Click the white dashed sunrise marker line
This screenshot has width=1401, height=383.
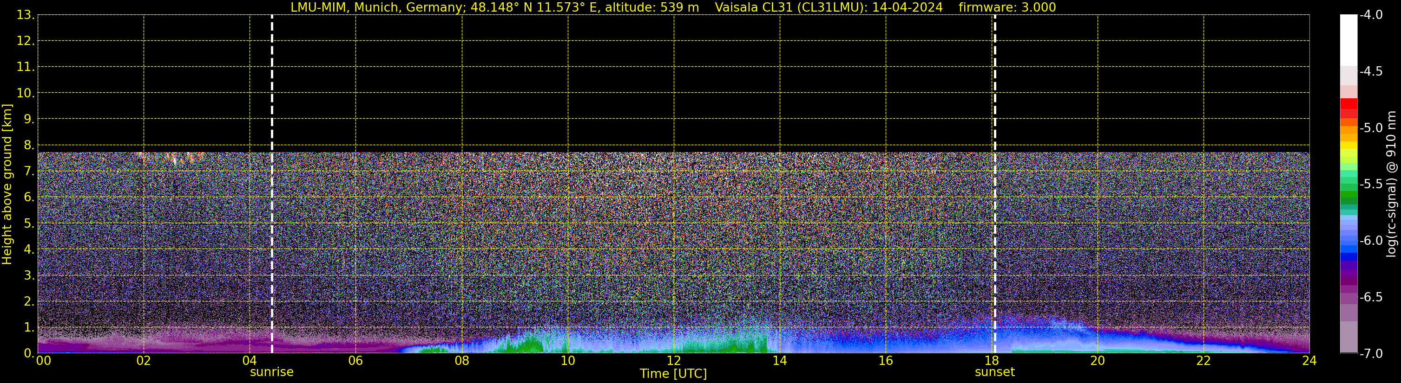(x=272, y=185)
